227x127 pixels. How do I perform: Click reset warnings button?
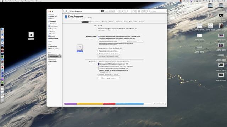point(109,78)
